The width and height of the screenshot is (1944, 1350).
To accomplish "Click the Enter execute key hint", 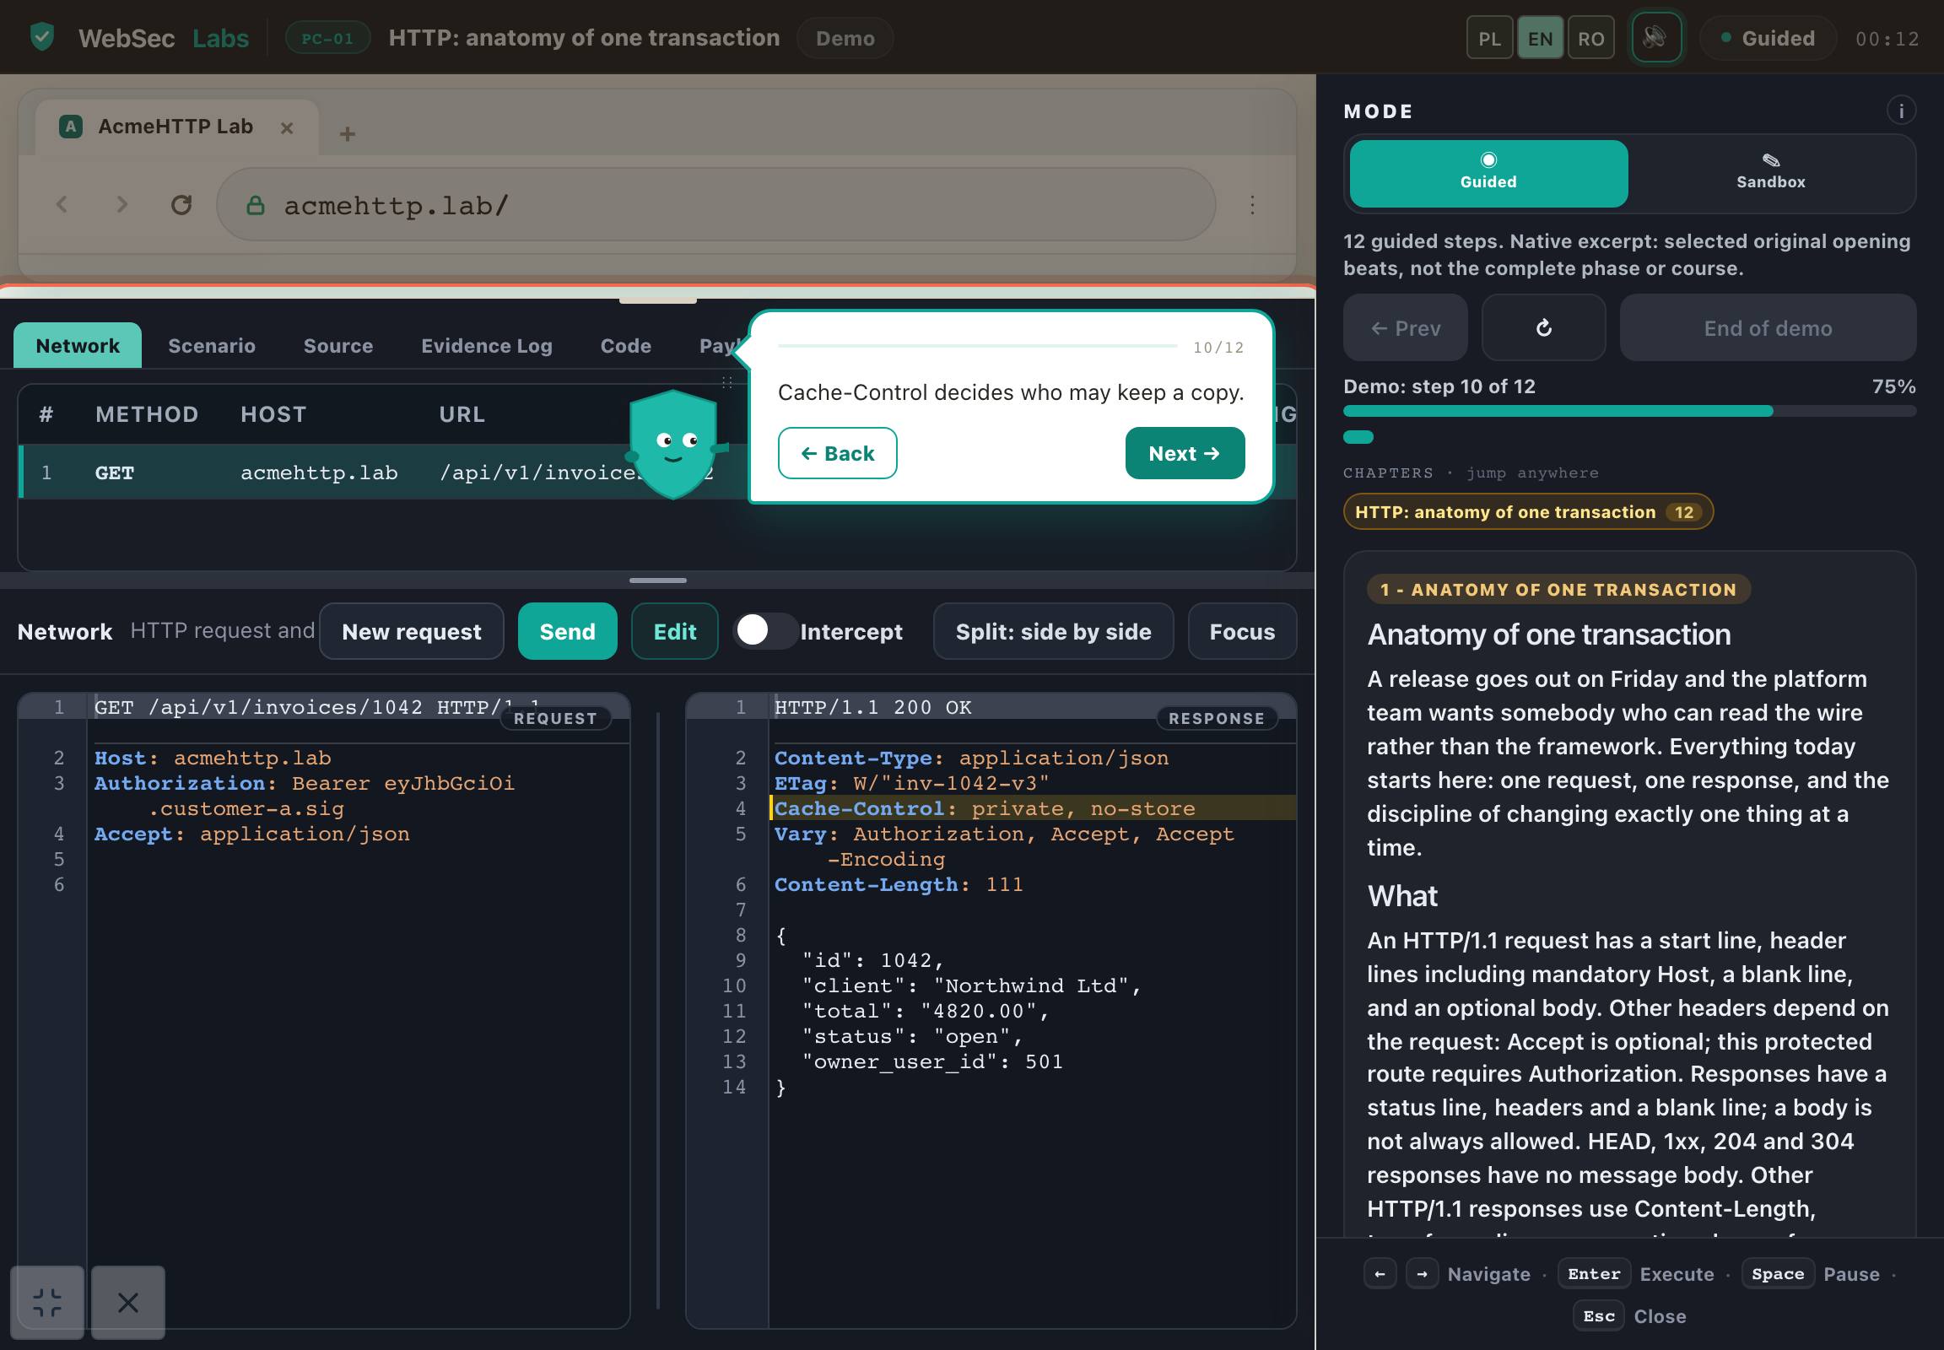I will click(1593, 1273).
